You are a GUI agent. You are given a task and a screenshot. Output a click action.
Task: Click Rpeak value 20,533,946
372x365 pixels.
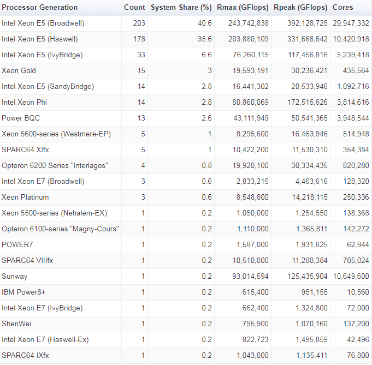309,87
